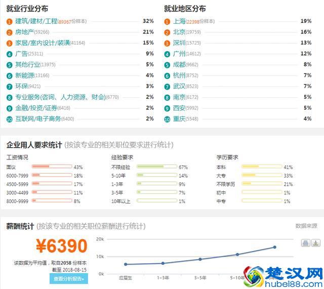Open 新能源 industry link
The height and width of the screenshot is (289, 324).
(x=25, y=75)
